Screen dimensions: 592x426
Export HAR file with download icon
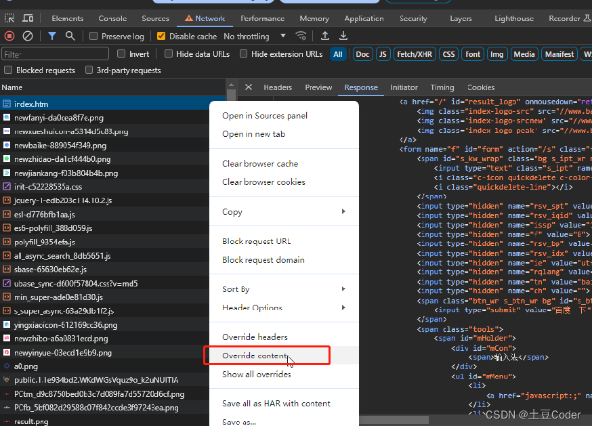[343, 36]
